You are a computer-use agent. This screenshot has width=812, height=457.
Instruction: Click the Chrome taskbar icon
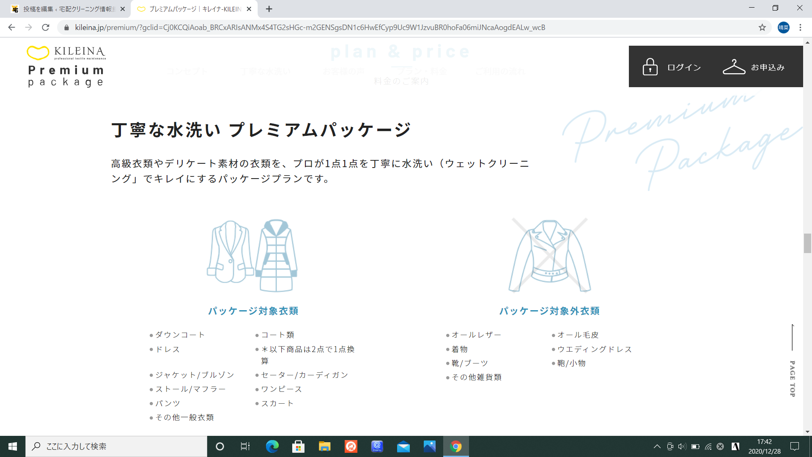(456, 446)
